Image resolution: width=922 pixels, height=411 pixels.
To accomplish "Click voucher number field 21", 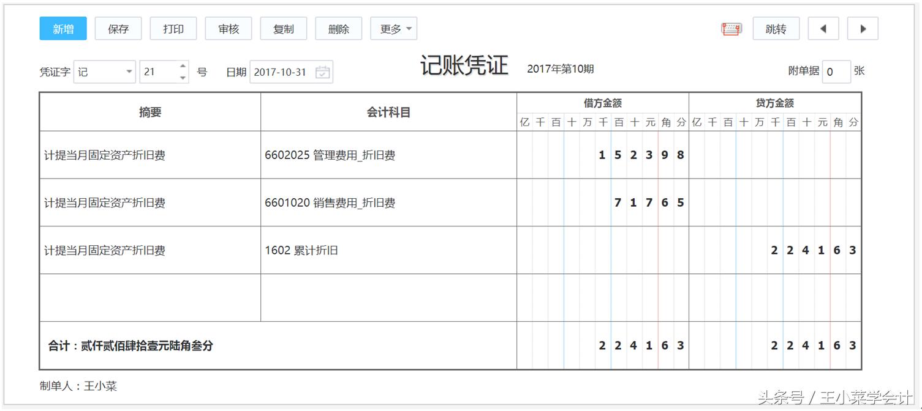I will tap(159, 72).
